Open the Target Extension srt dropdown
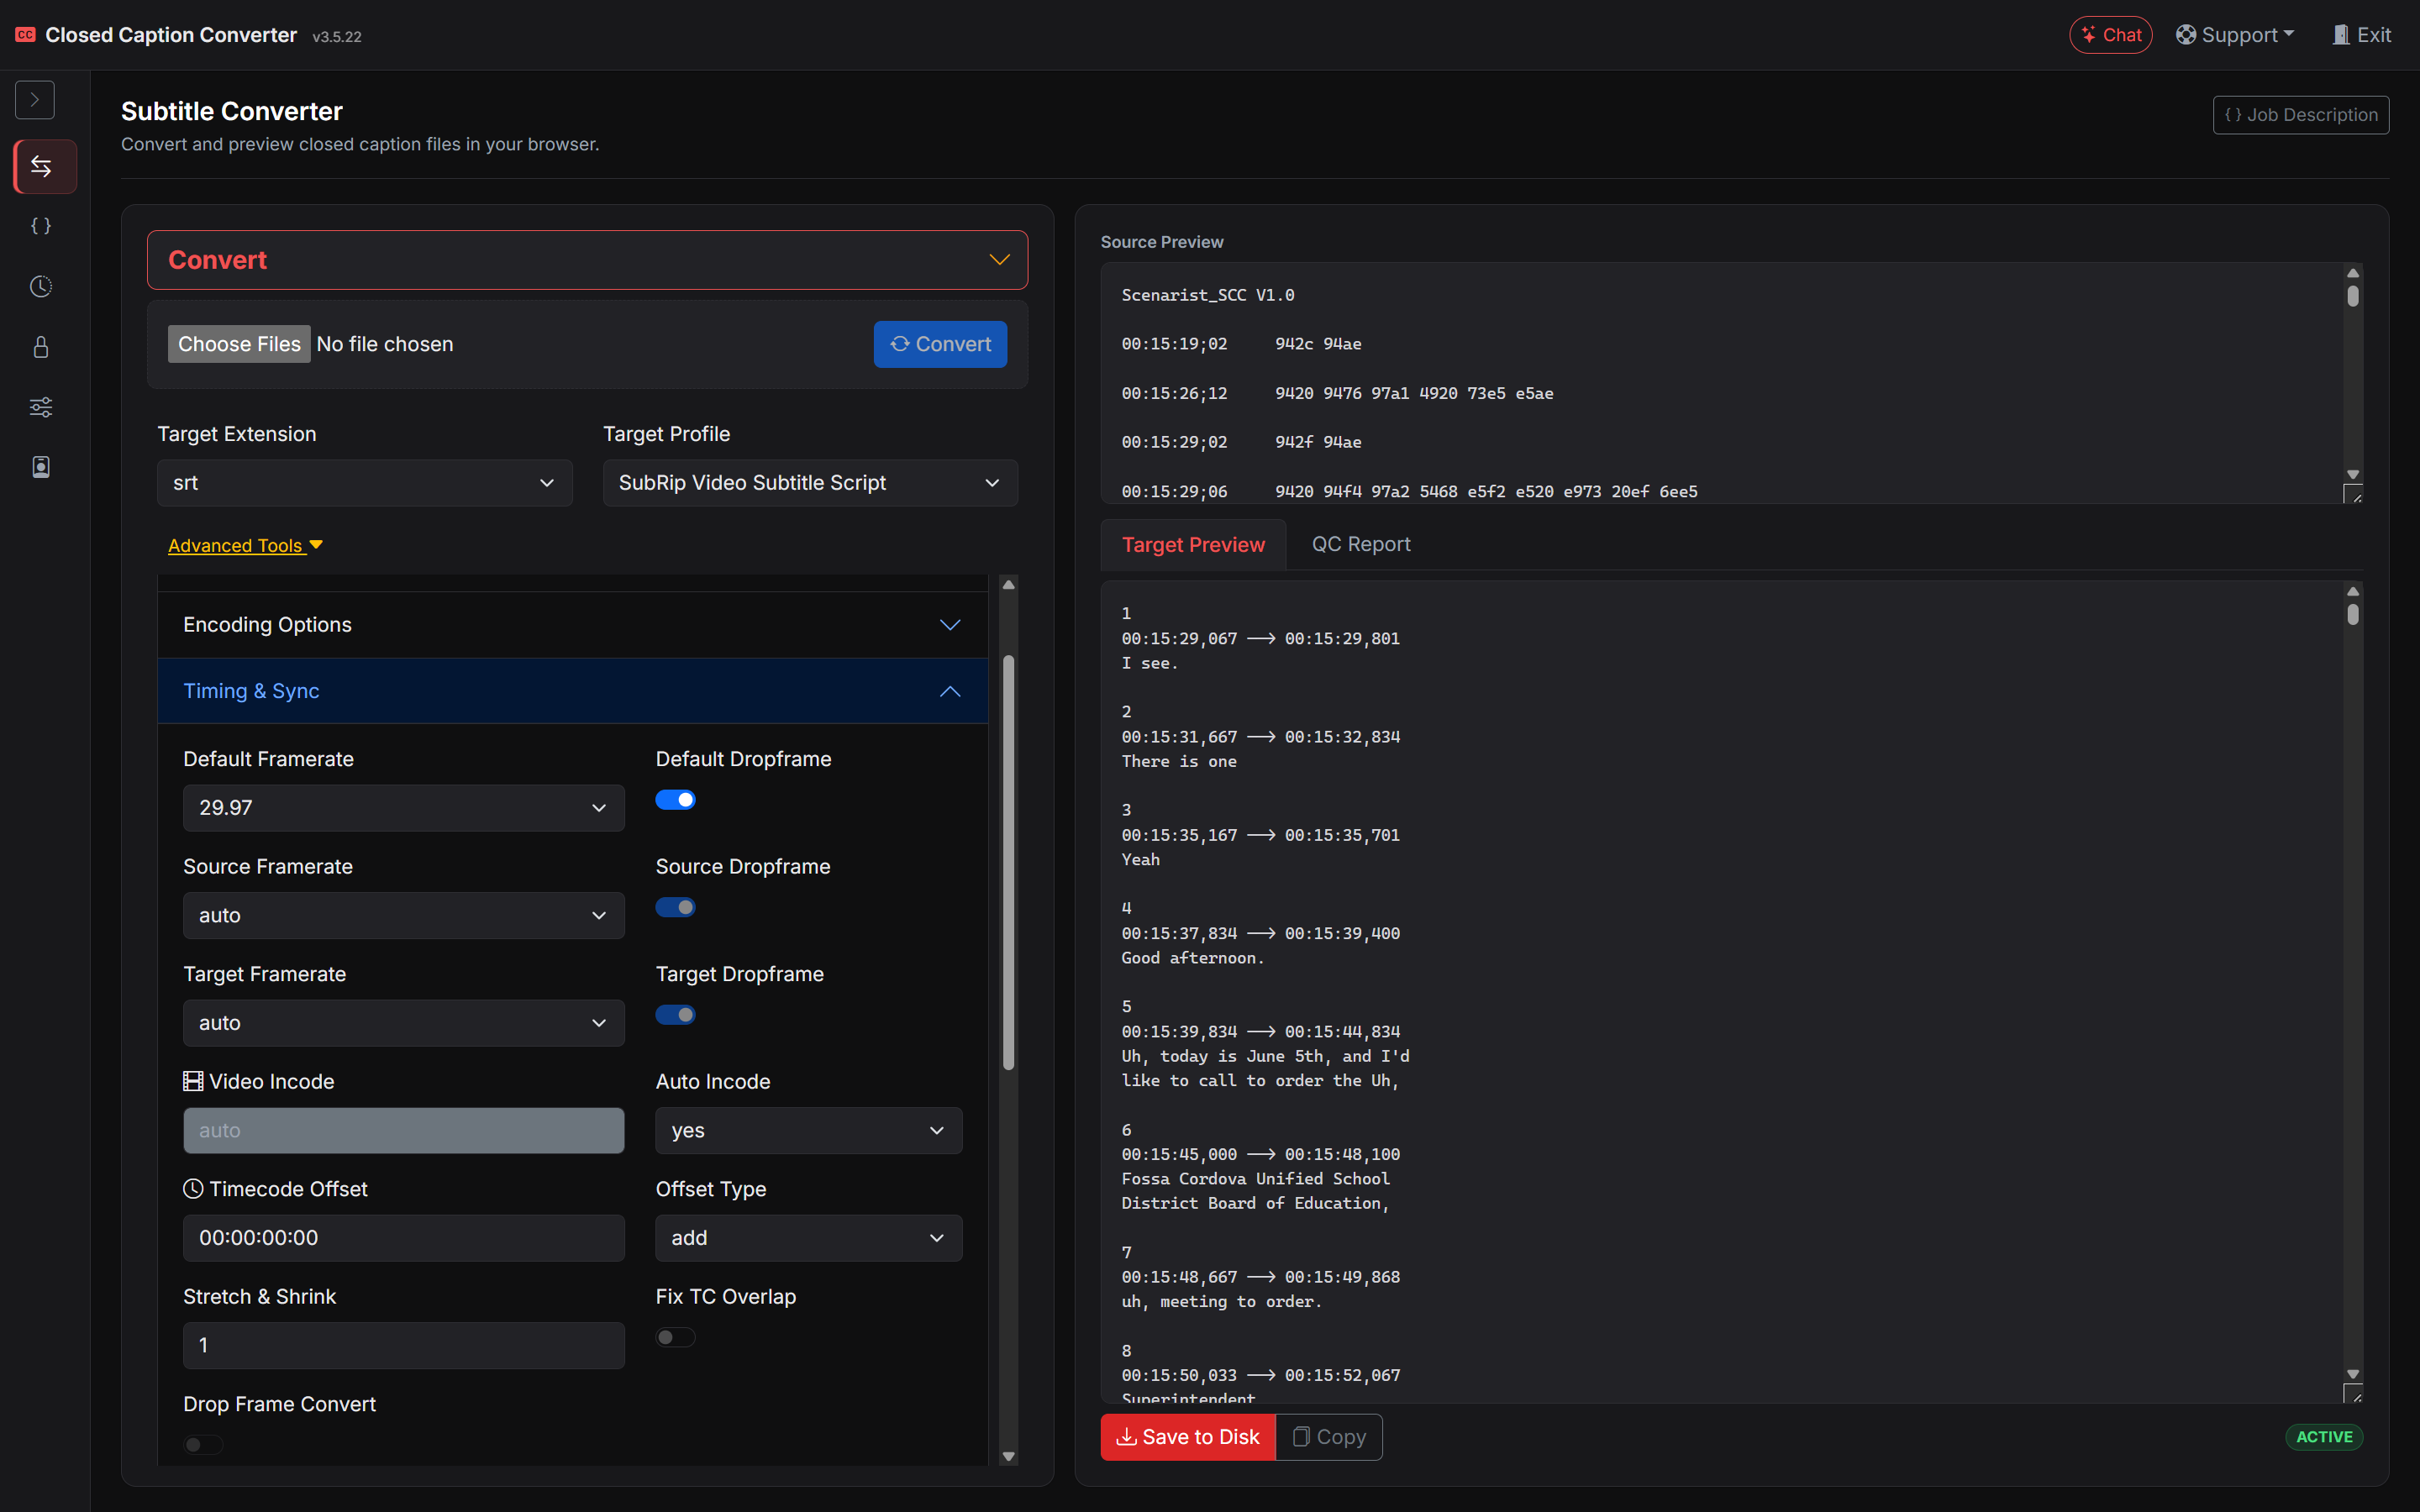 click(x=365, y=483)
